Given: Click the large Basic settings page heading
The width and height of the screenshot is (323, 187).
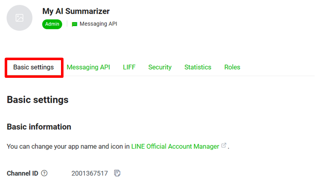Looking at the screenshot, I should coord(38,99).
